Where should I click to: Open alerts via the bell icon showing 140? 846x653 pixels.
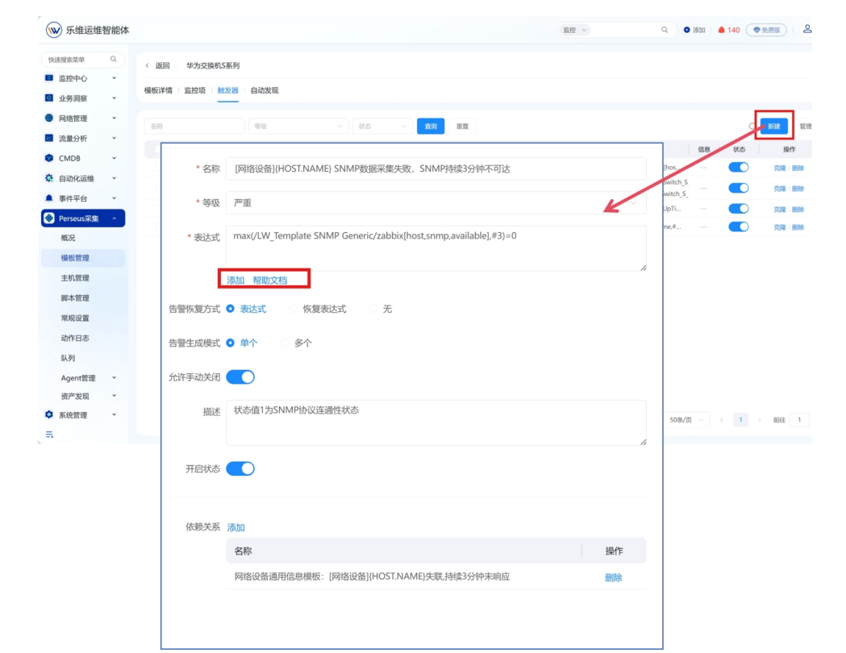click(x=721, y=30)
